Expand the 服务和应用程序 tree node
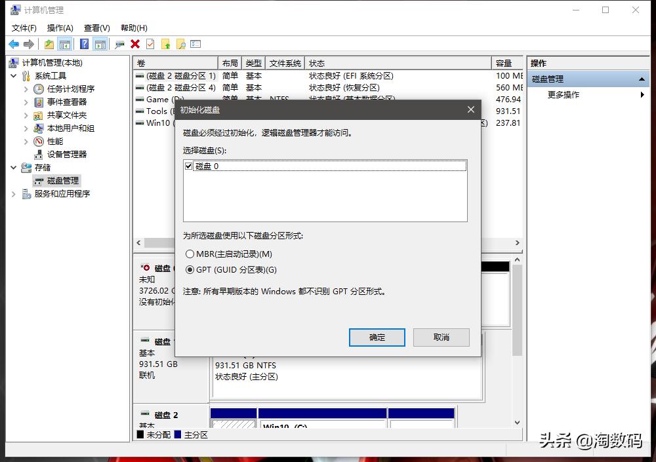The image size is (656, 462). tap(13, 193)
